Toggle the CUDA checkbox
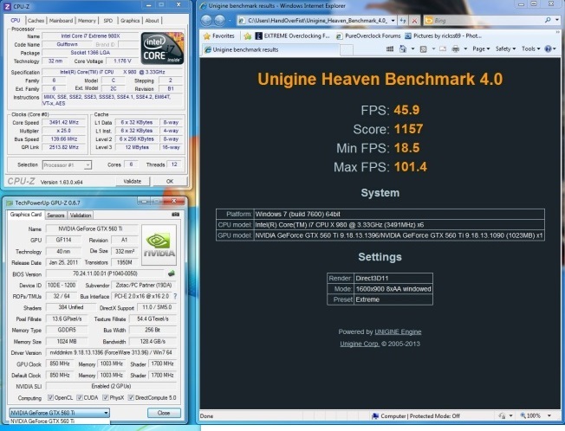Screen dimensions: 565x431 (79, 397)
